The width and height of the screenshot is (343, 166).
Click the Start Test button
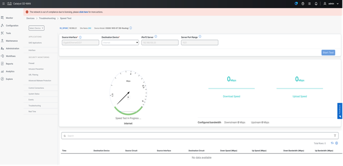328,53
